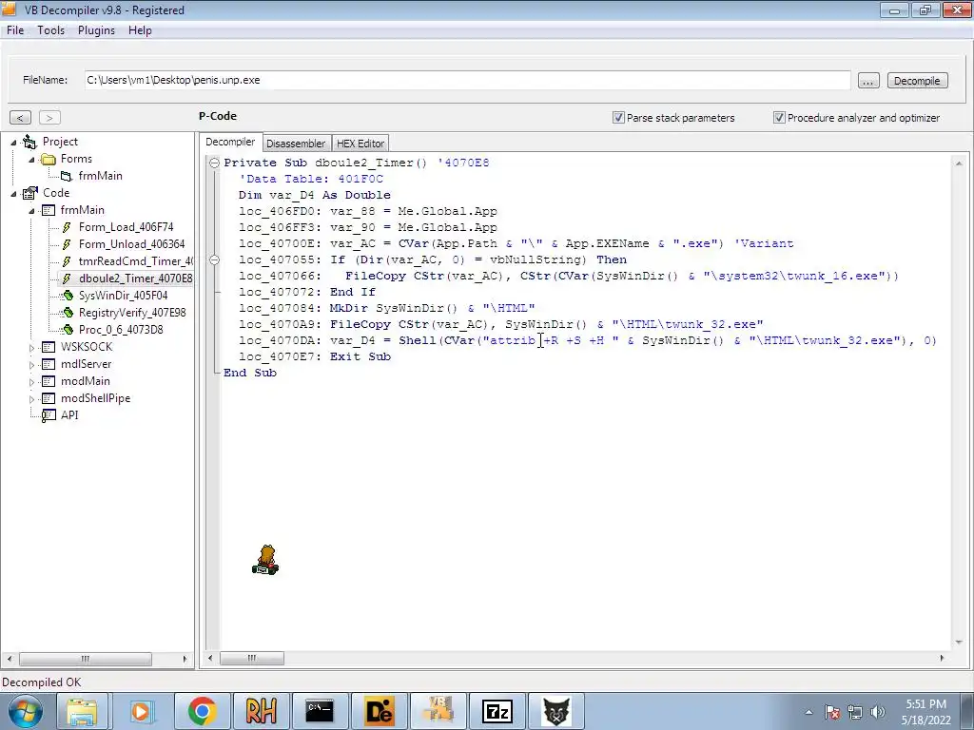Screen dimensions: 974x730
Task: Select the API tree item
Action: click(69, 415)
